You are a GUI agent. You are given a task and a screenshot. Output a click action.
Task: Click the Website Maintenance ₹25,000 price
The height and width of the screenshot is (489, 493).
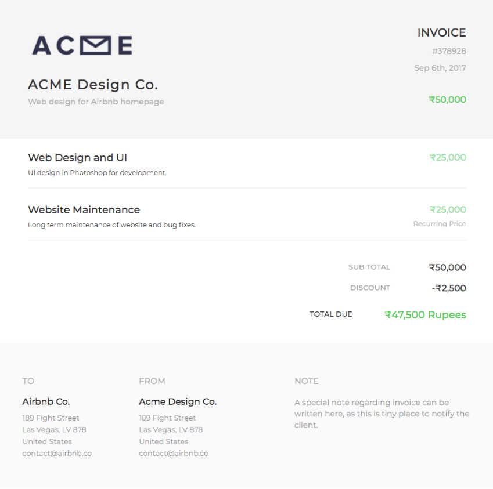448,209
